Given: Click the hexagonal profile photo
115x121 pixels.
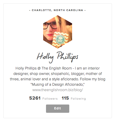Looking at the screenshot, I should pos(58,32).
